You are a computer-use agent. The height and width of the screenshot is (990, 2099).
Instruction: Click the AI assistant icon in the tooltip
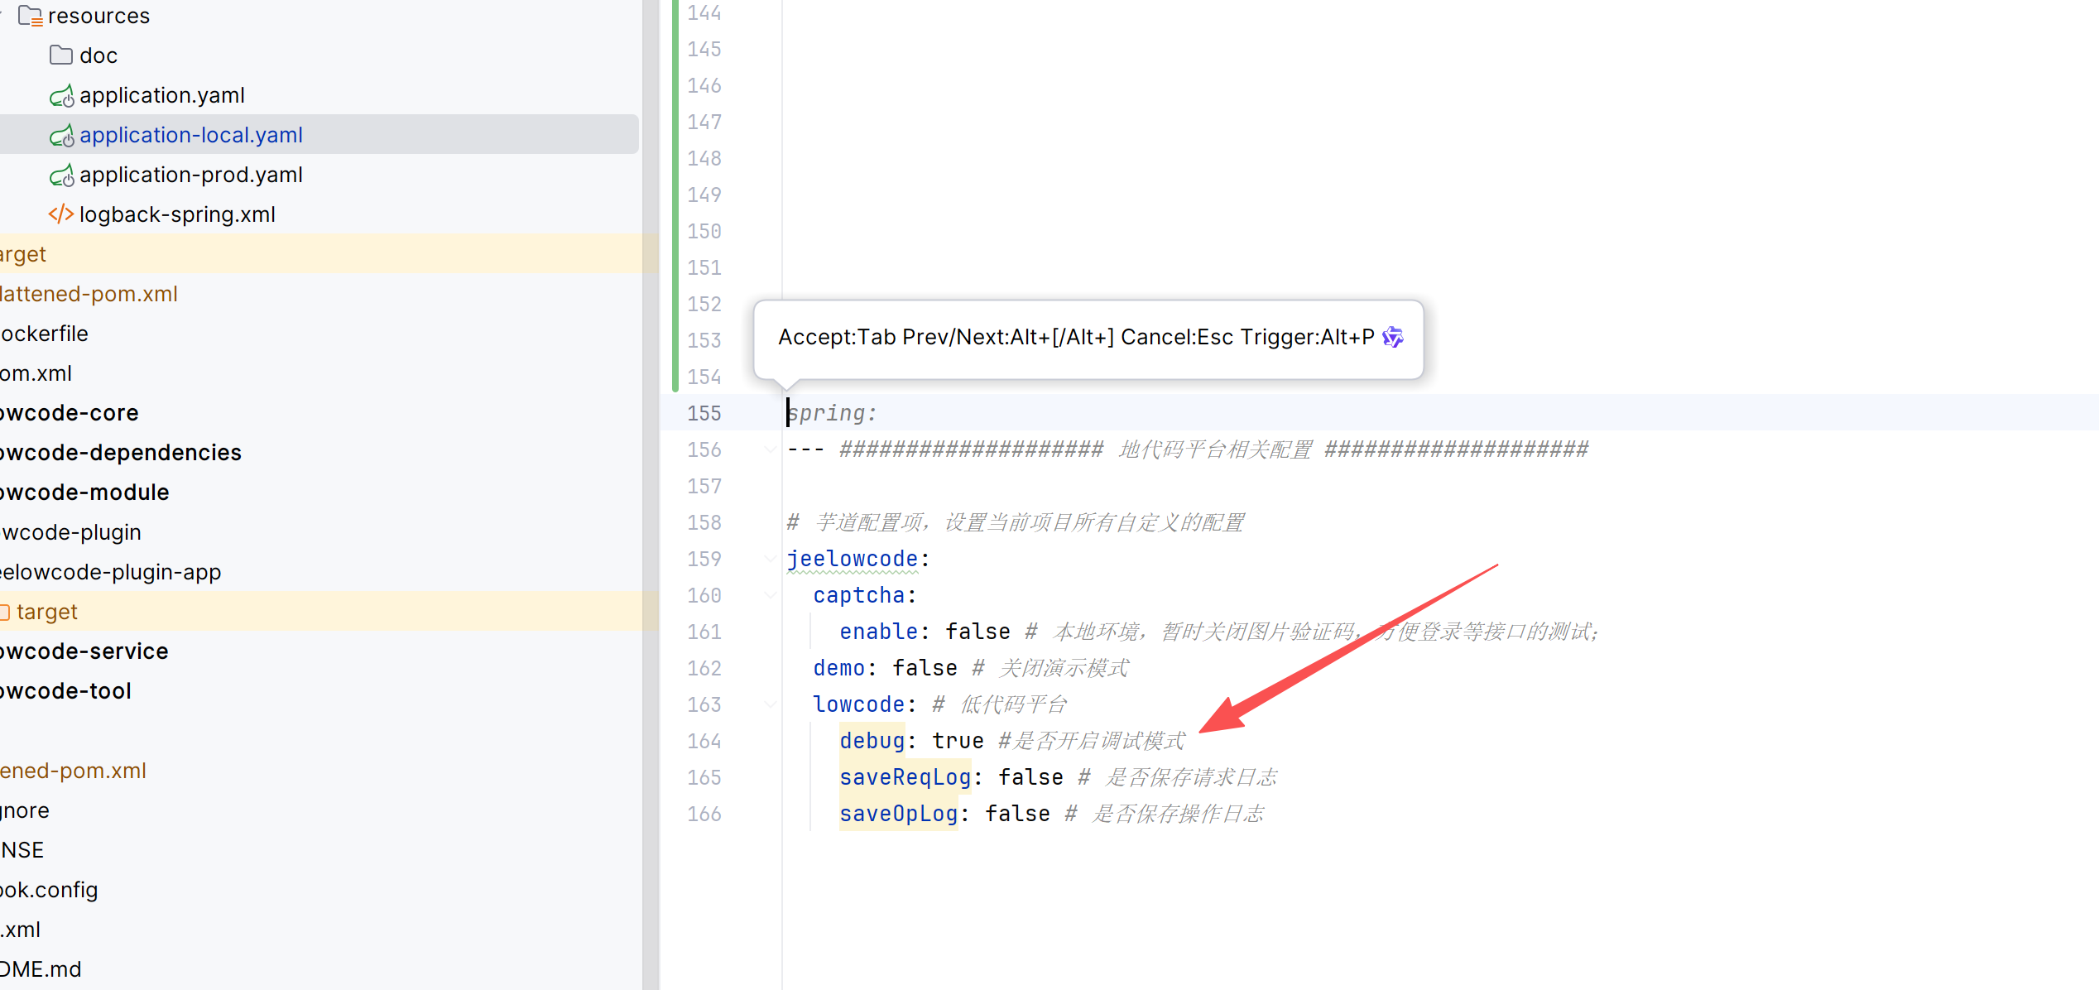pyautogui.click(x=1393, y=337)
